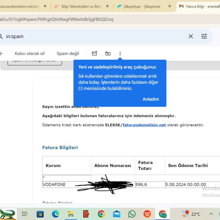Launch Microsoft Edge from taskbar
220x220 pixels.
point(55,214)
